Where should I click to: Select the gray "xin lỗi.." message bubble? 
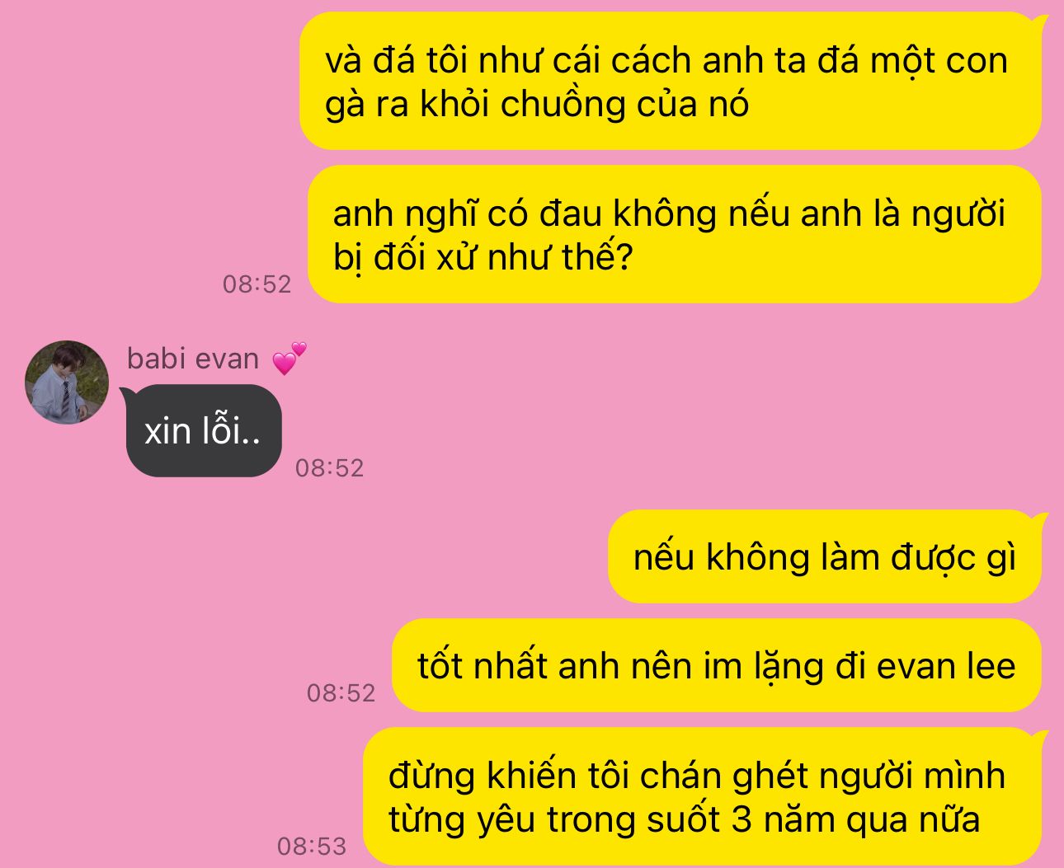[204, 430]
